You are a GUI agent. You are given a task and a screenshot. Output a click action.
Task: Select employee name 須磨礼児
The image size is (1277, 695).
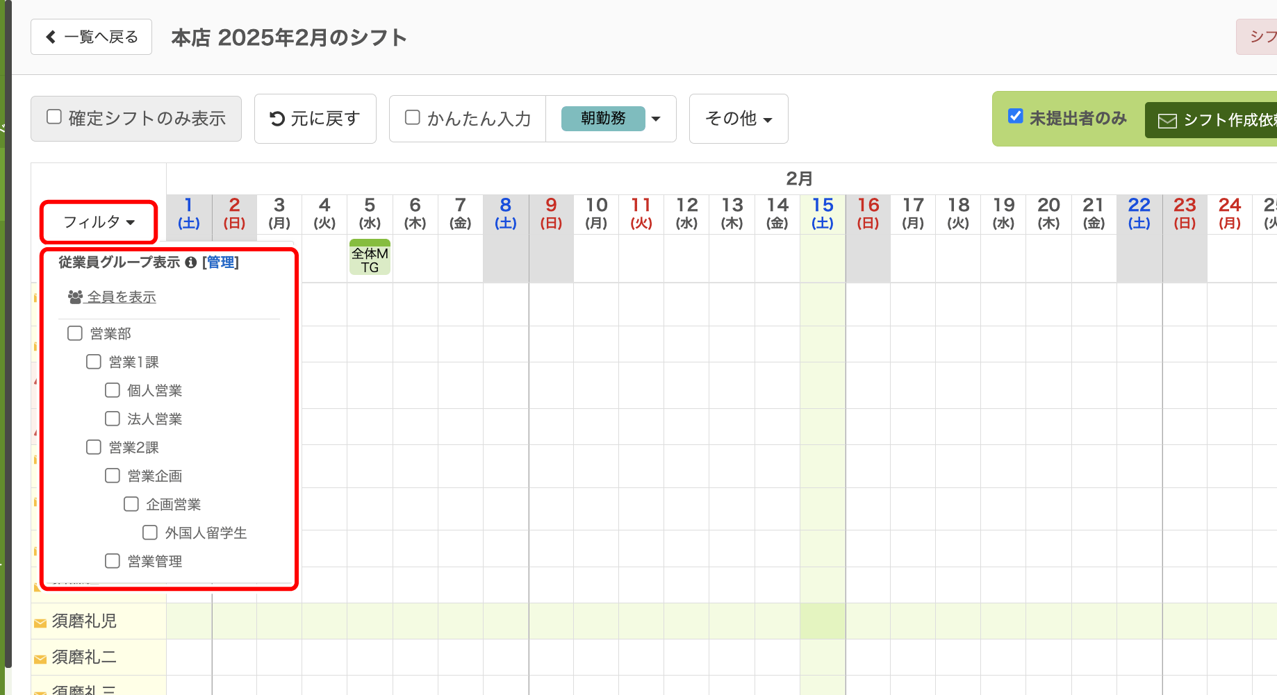pos(84,621)
